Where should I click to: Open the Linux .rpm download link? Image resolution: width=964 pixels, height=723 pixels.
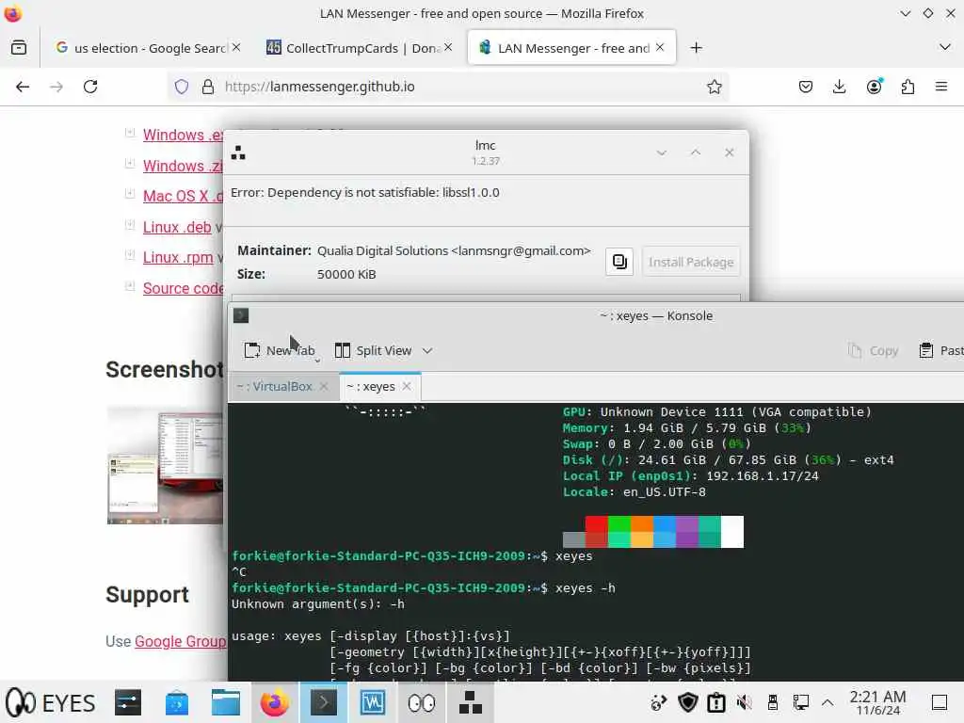point(178,257)
